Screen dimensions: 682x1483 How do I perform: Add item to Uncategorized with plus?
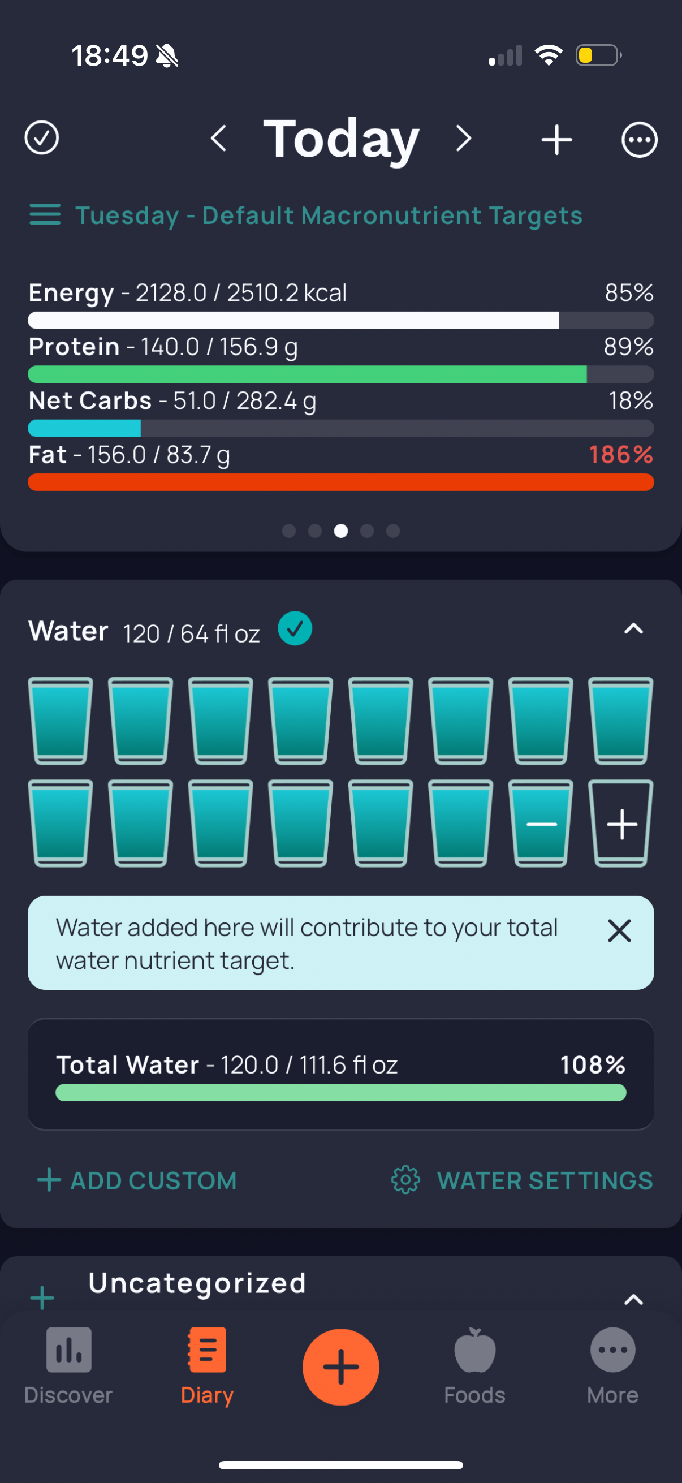(x=42, y=1298)
